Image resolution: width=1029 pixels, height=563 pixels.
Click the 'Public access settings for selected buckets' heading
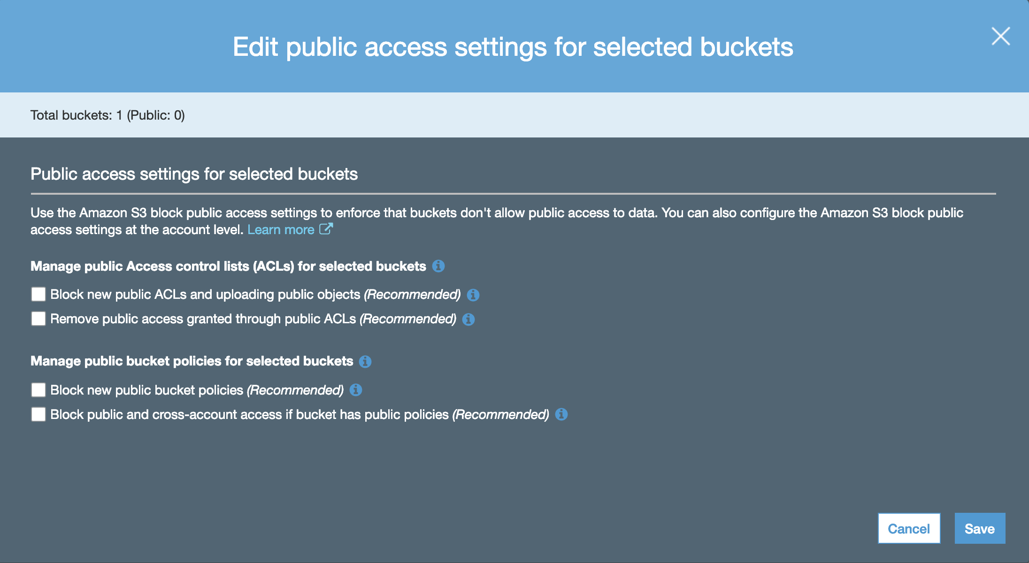(194, 174)
